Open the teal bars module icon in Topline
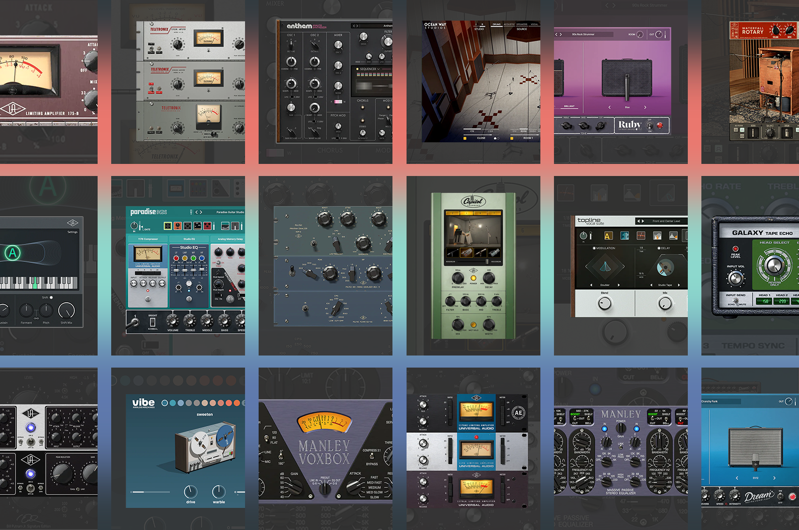Screen dimensions: 799x530 pos(624,235)
